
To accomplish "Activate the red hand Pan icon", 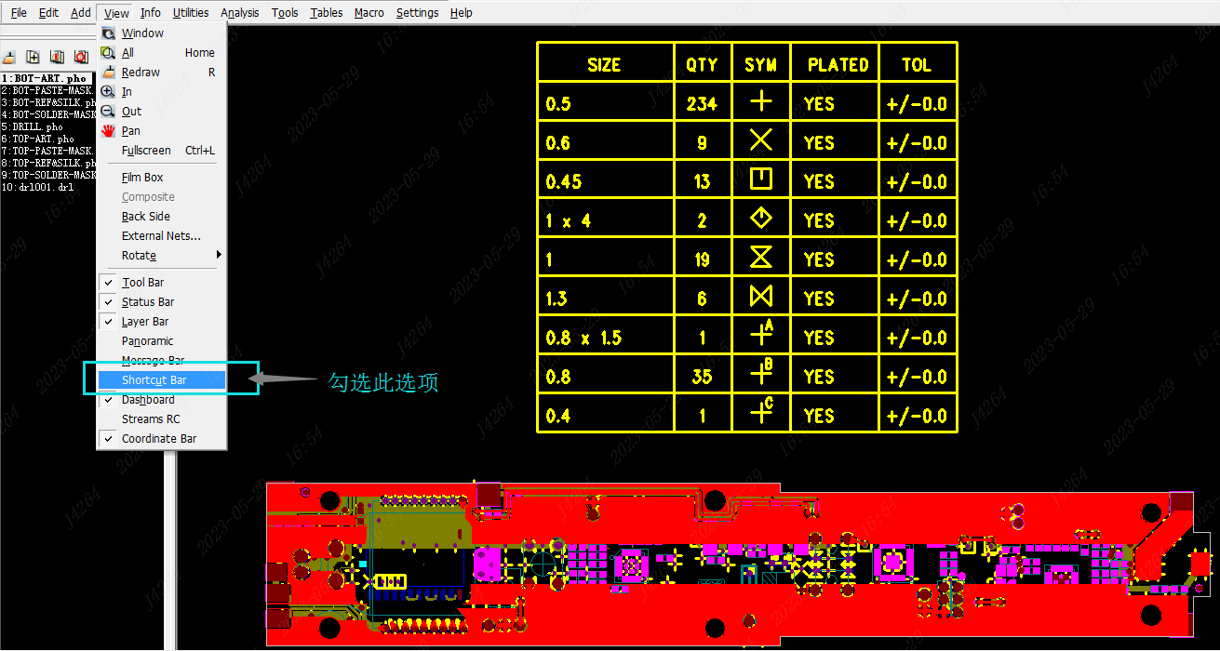I will tap(109, 131).
